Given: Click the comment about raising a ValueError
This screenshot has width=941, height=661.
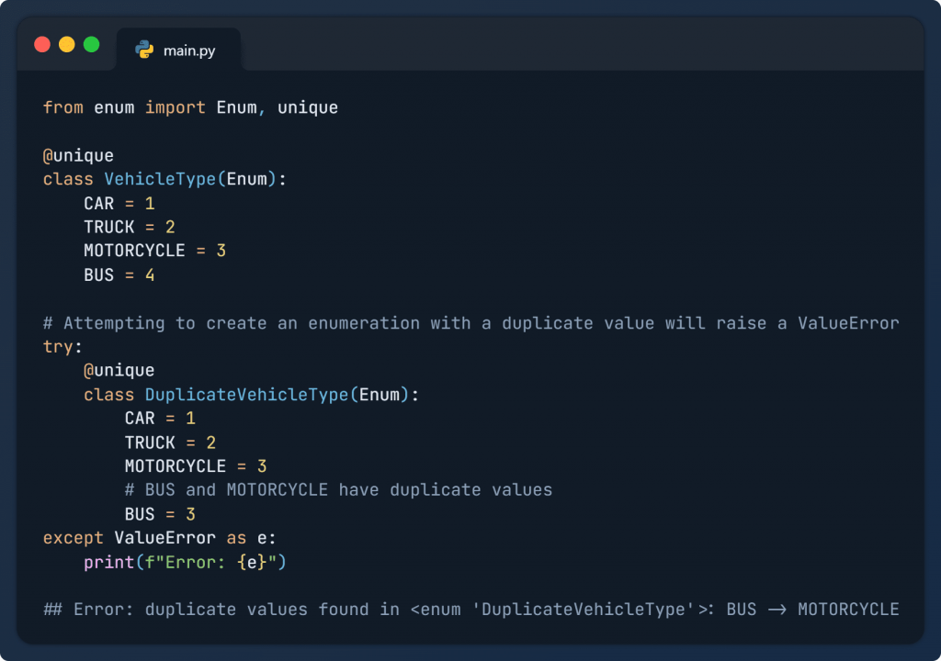Looking at the screenshot, I should [470, 323].
